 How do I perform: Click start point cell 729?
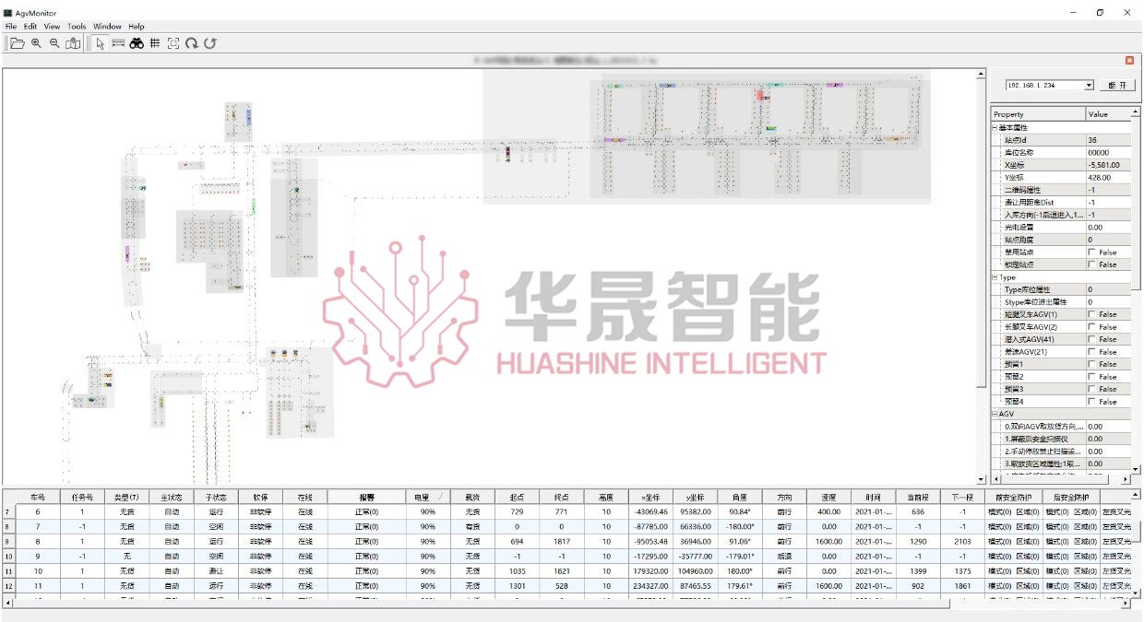point(517,511)
